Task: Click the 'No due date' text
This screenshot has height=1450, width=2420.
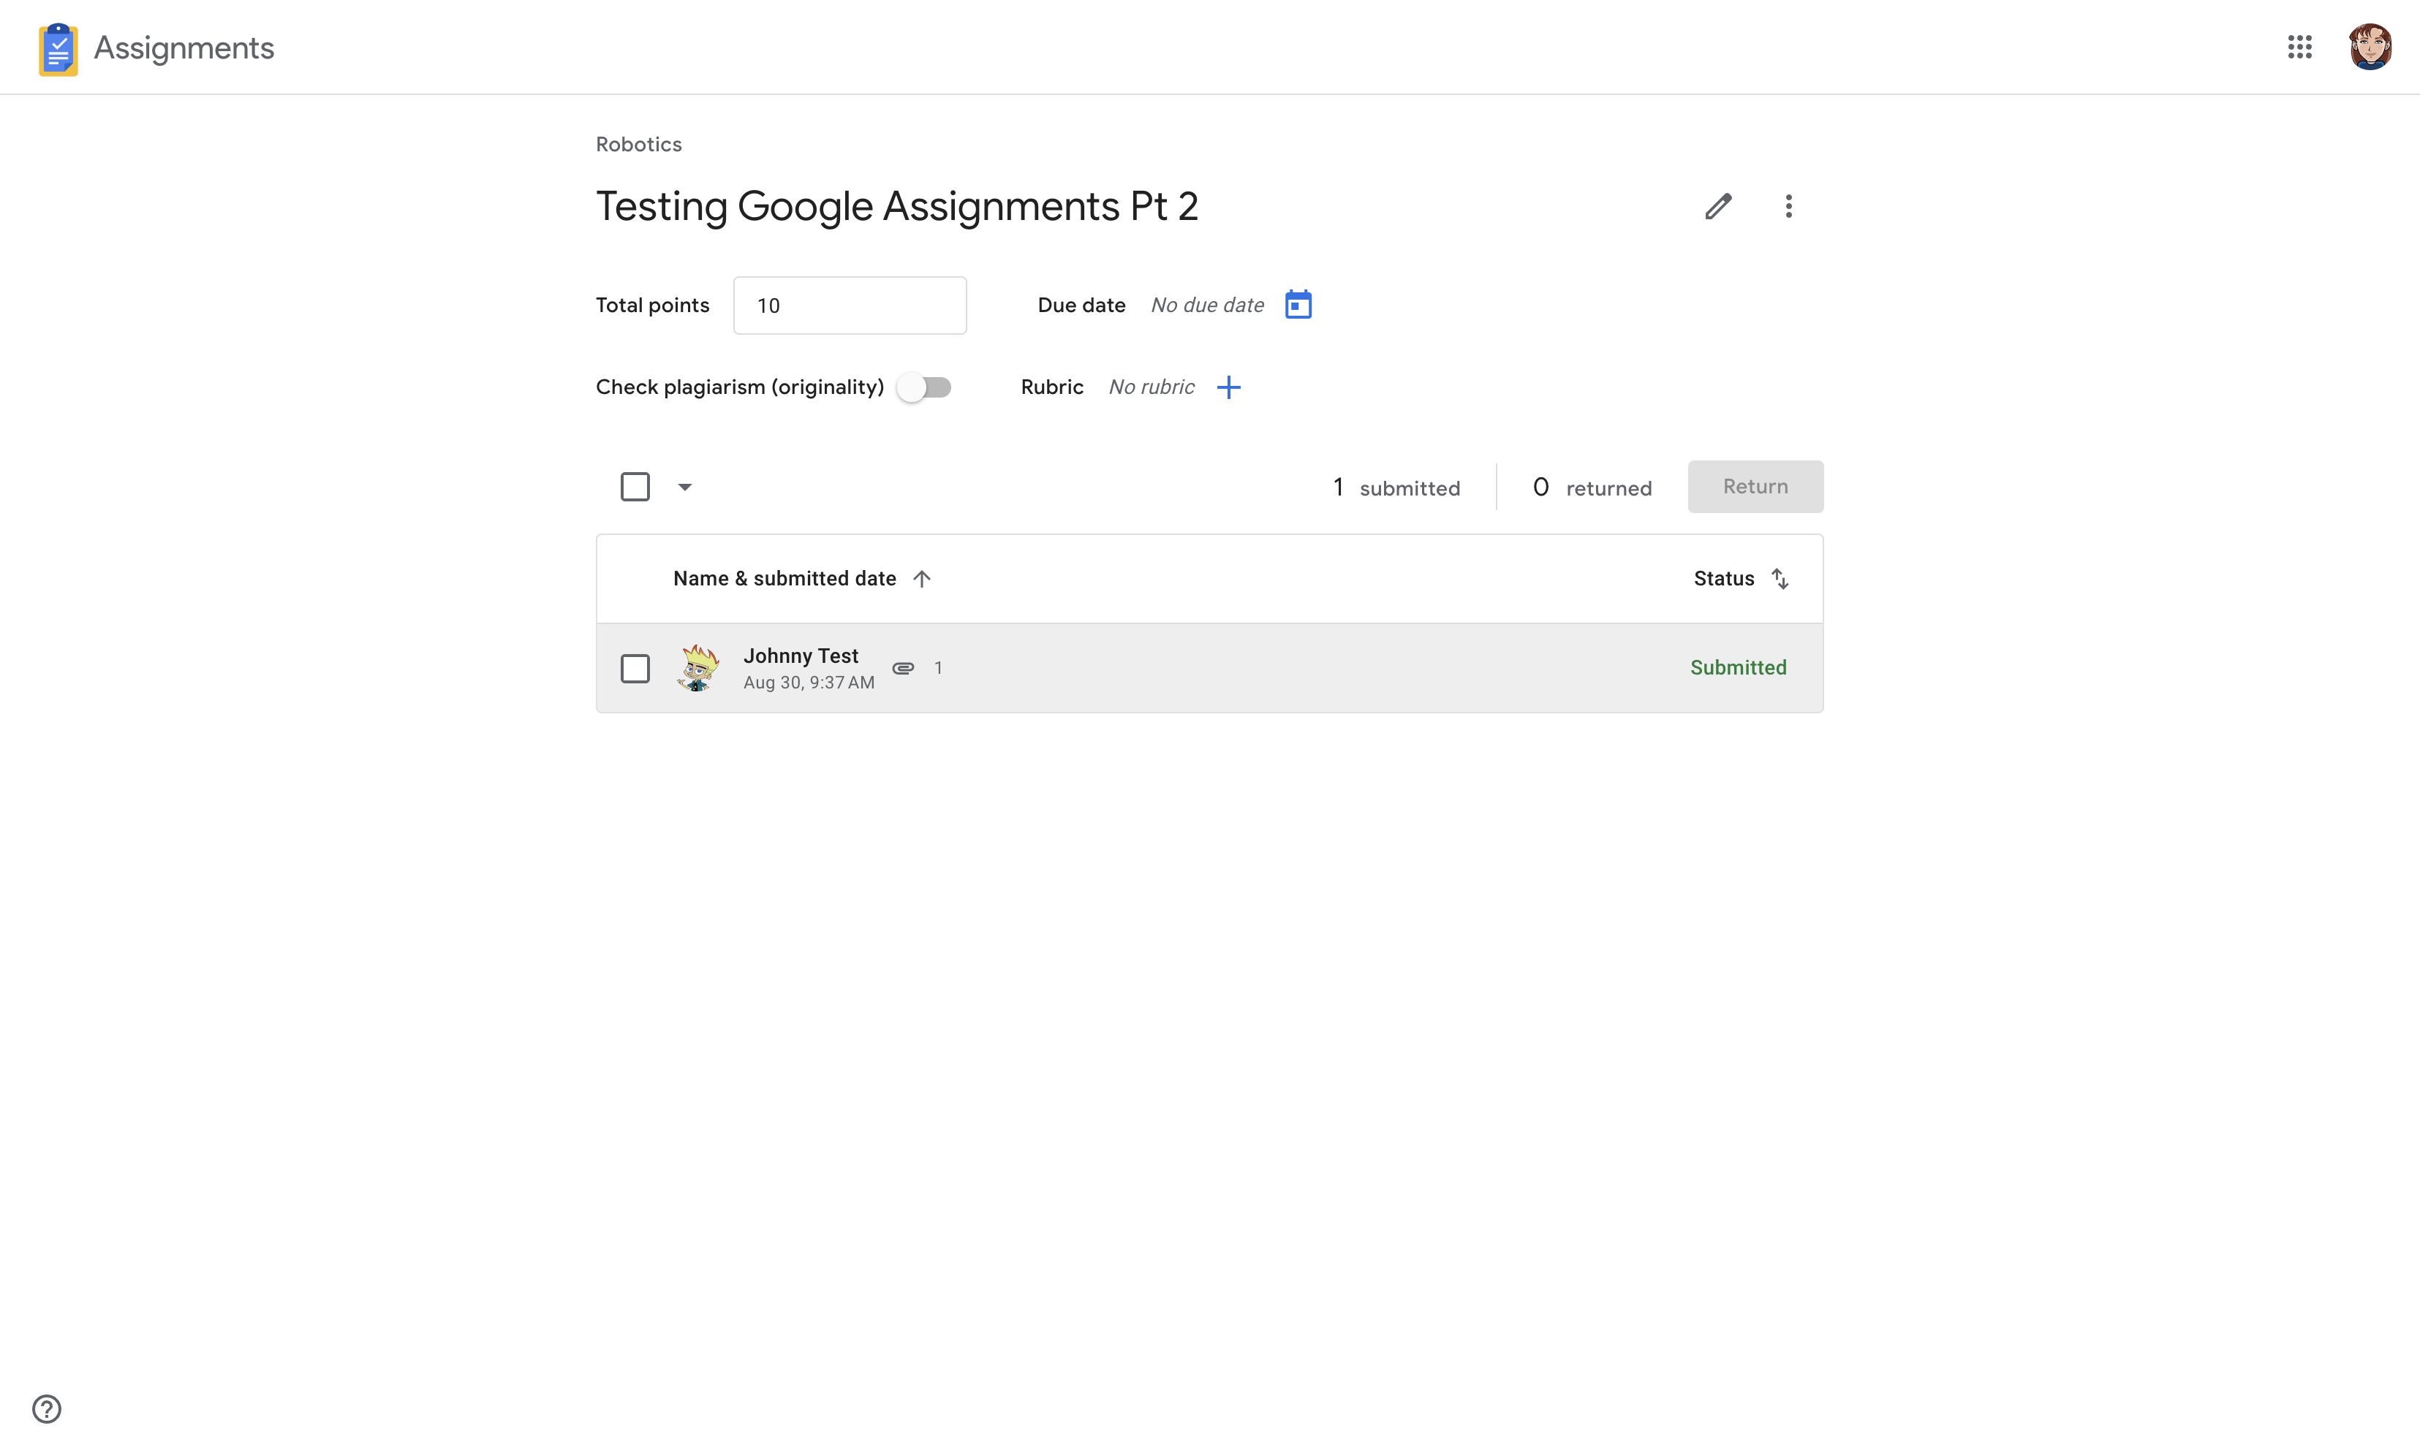Action: pos(1208,305)
